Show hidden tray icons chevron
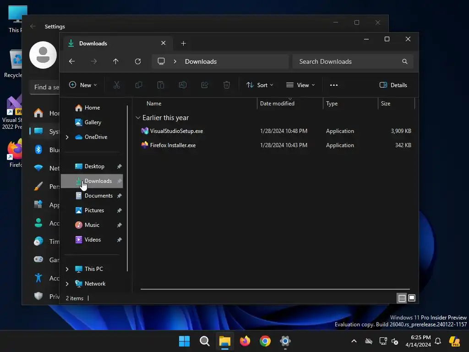 click(354, 341)
